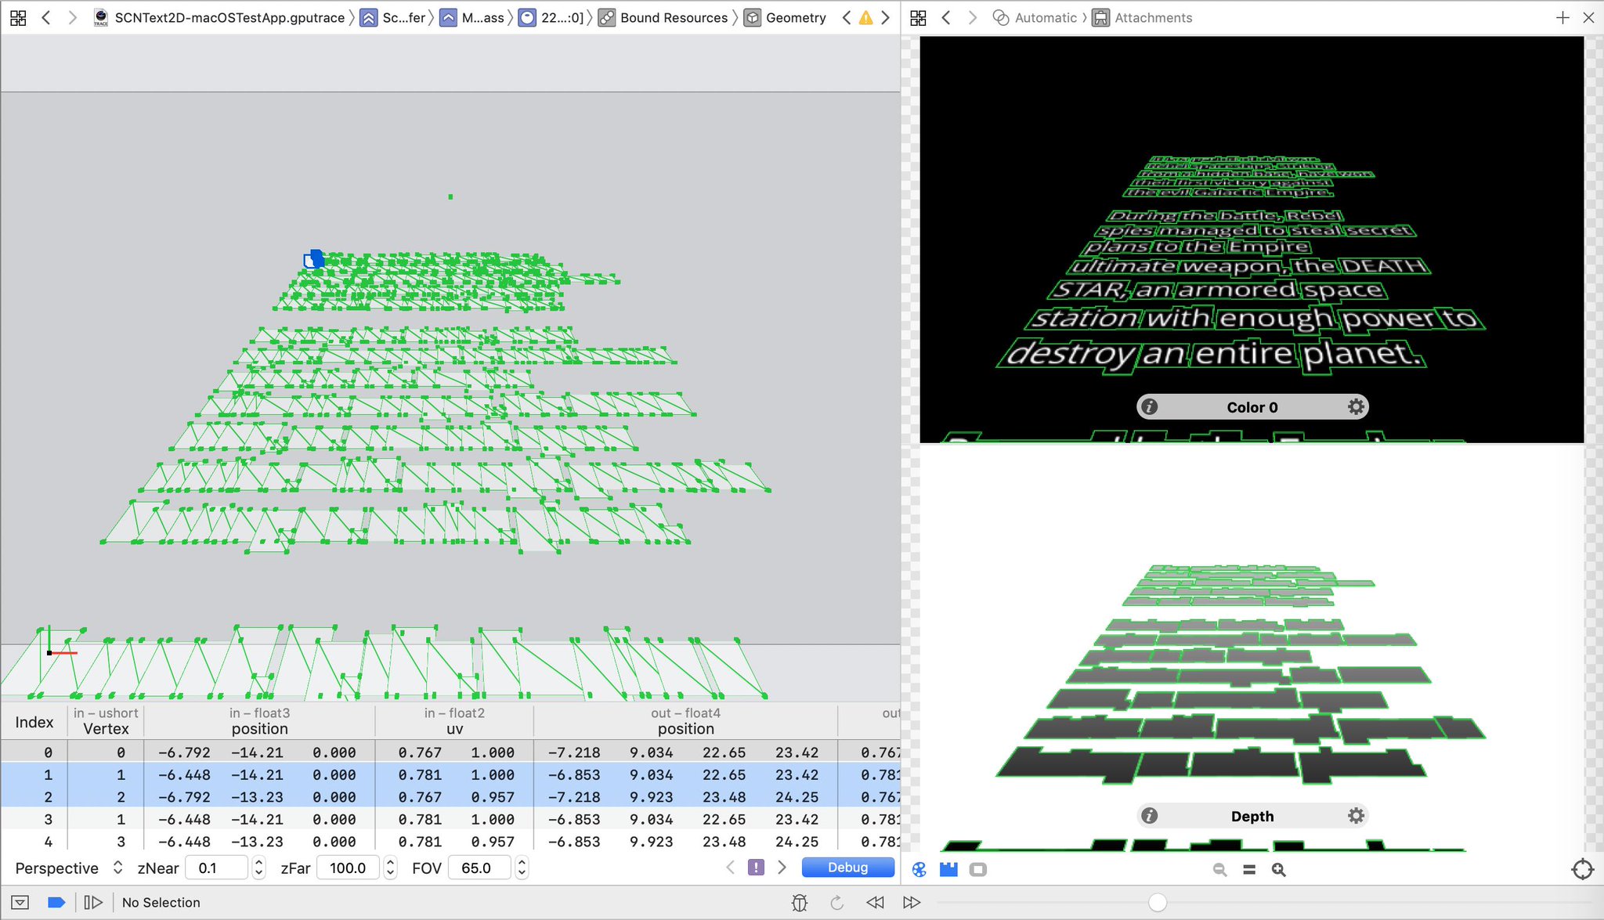This screenshot has width=1604, height=920.
Task: Open the Automatic assistant mode menu
Action: (1035, 17)
